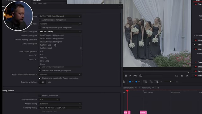Select custom zoom icon
202x114 pixels.
click(157, 82)
